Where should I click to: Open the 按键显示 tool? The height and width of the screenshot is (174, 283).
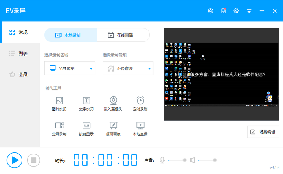click(86, 129)
